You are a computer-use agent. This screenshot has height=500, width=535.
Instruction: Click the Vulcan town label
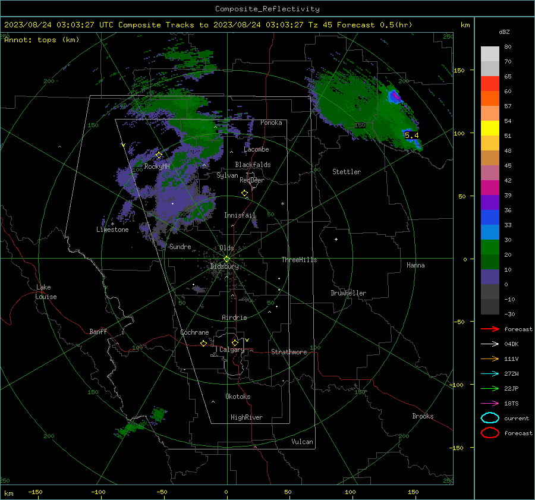(x=302, y=442)
